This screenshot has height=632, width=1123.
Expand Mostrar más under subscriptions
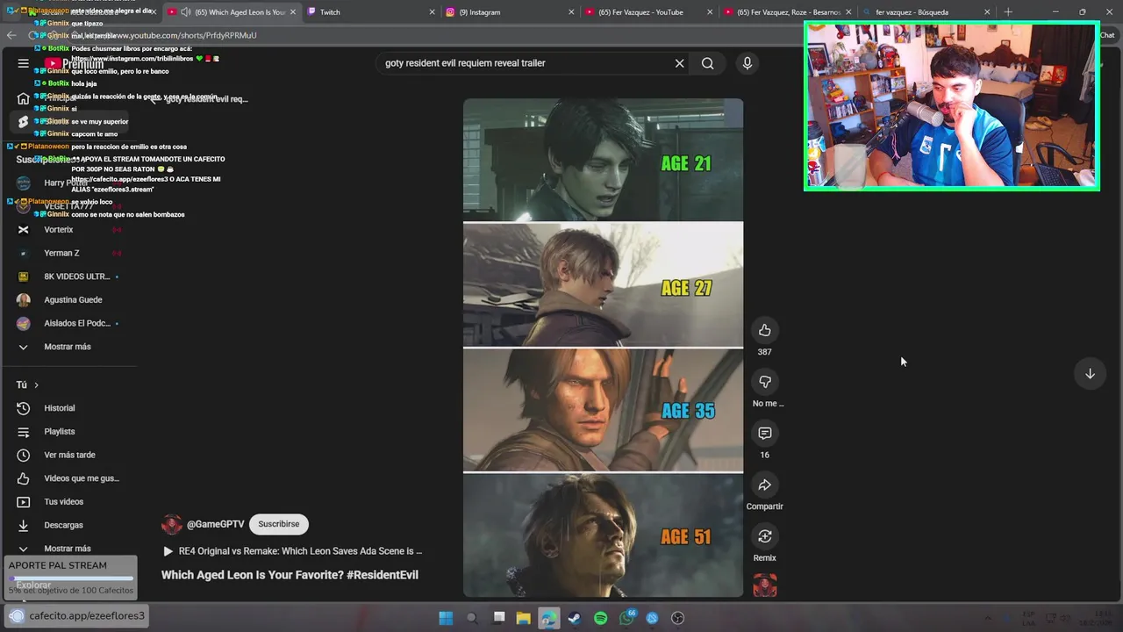tap(68, 347)
